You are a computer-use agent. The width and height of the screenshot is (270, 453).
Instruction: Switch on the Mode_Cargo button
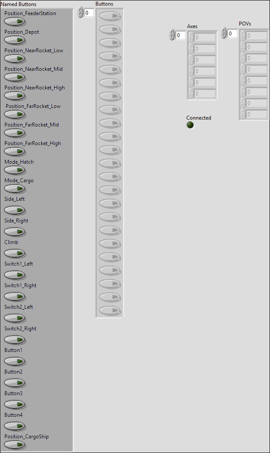coord(15,188)
